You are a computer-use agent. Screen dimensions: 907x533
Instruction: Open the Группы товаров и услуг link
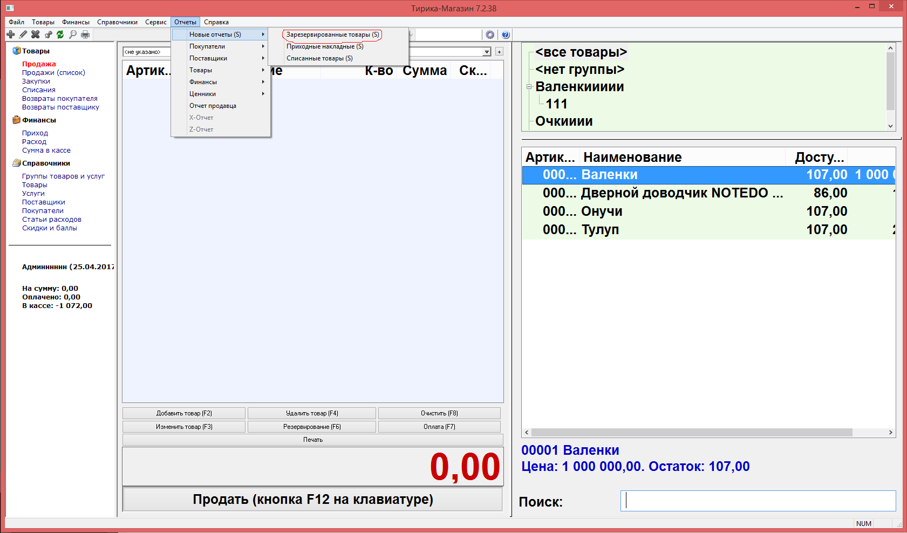click(63, 176)
